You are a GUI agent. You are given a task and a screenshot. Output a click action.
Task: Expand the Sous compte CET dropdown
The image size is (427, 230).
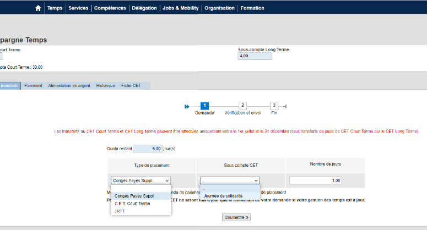pyautogui.click(x=230, y=180)
